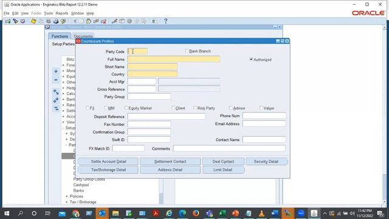Click the yellow Save toolbar icon
The image size is (389, 219).
click(33, 21)
